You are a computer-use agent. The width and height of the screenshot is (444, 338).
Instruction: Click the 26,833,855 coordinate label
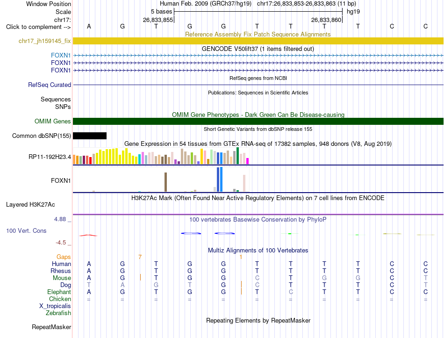[158, 20]
